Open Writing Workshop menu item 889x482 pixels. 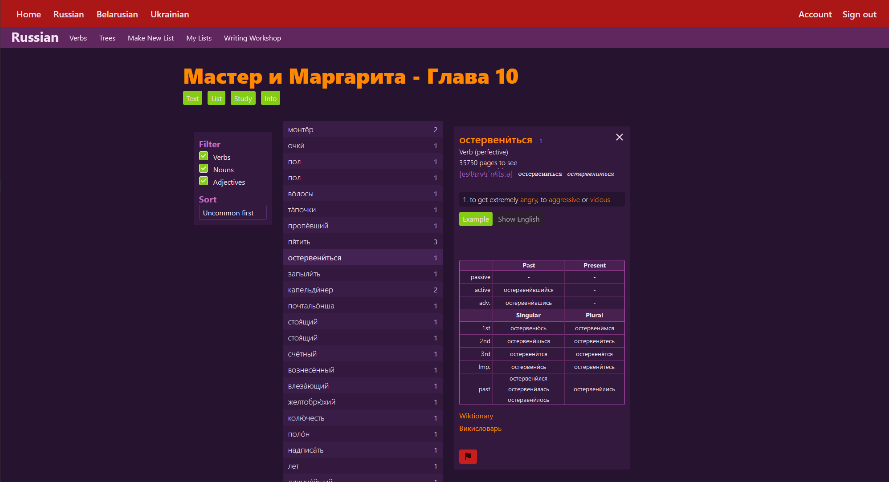[x=252, y=38]
